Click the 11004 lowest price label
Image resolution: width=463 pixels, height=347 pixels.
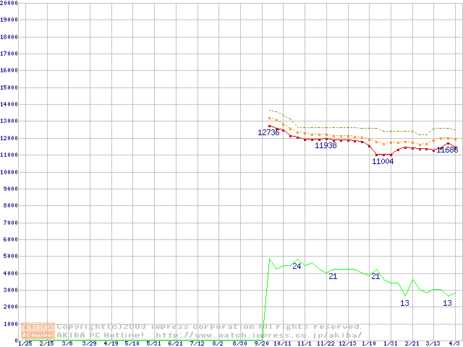383,161
